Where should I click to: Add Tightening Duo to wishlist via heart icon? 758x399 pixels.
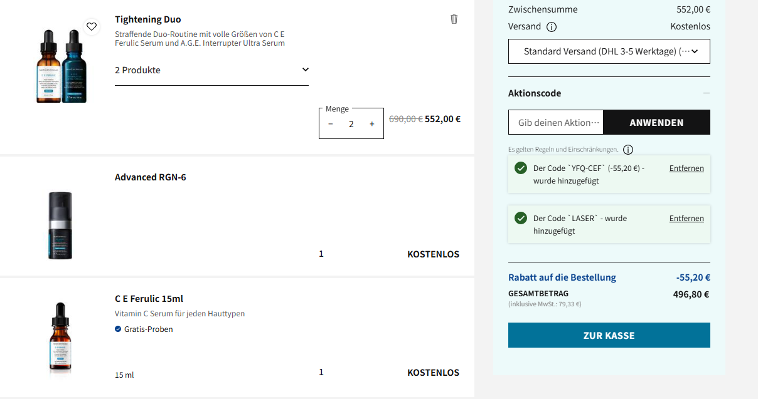[x=92, y=26]
